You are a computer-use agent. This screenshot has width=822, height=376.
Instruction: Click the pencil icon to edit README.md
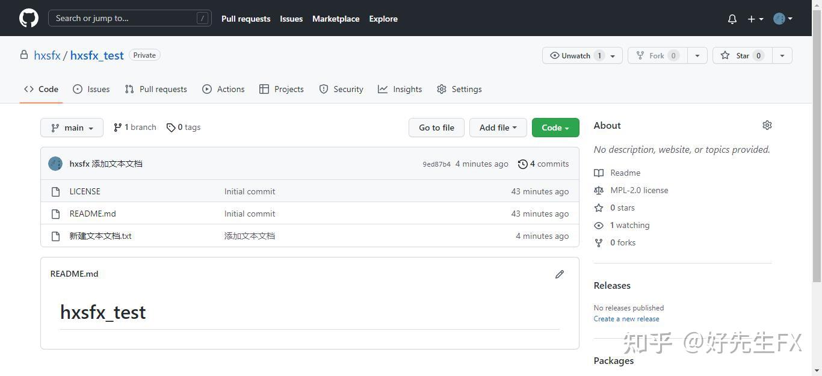(559, 274)
